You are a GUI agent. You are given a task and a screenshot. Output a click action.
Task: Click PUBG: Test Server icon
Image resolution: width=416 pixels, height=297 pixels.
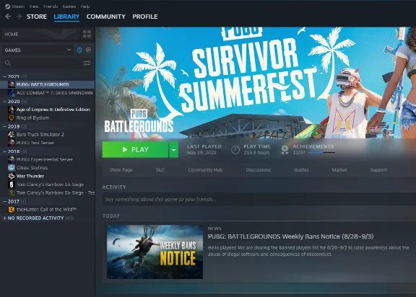(x=12, y=143)
